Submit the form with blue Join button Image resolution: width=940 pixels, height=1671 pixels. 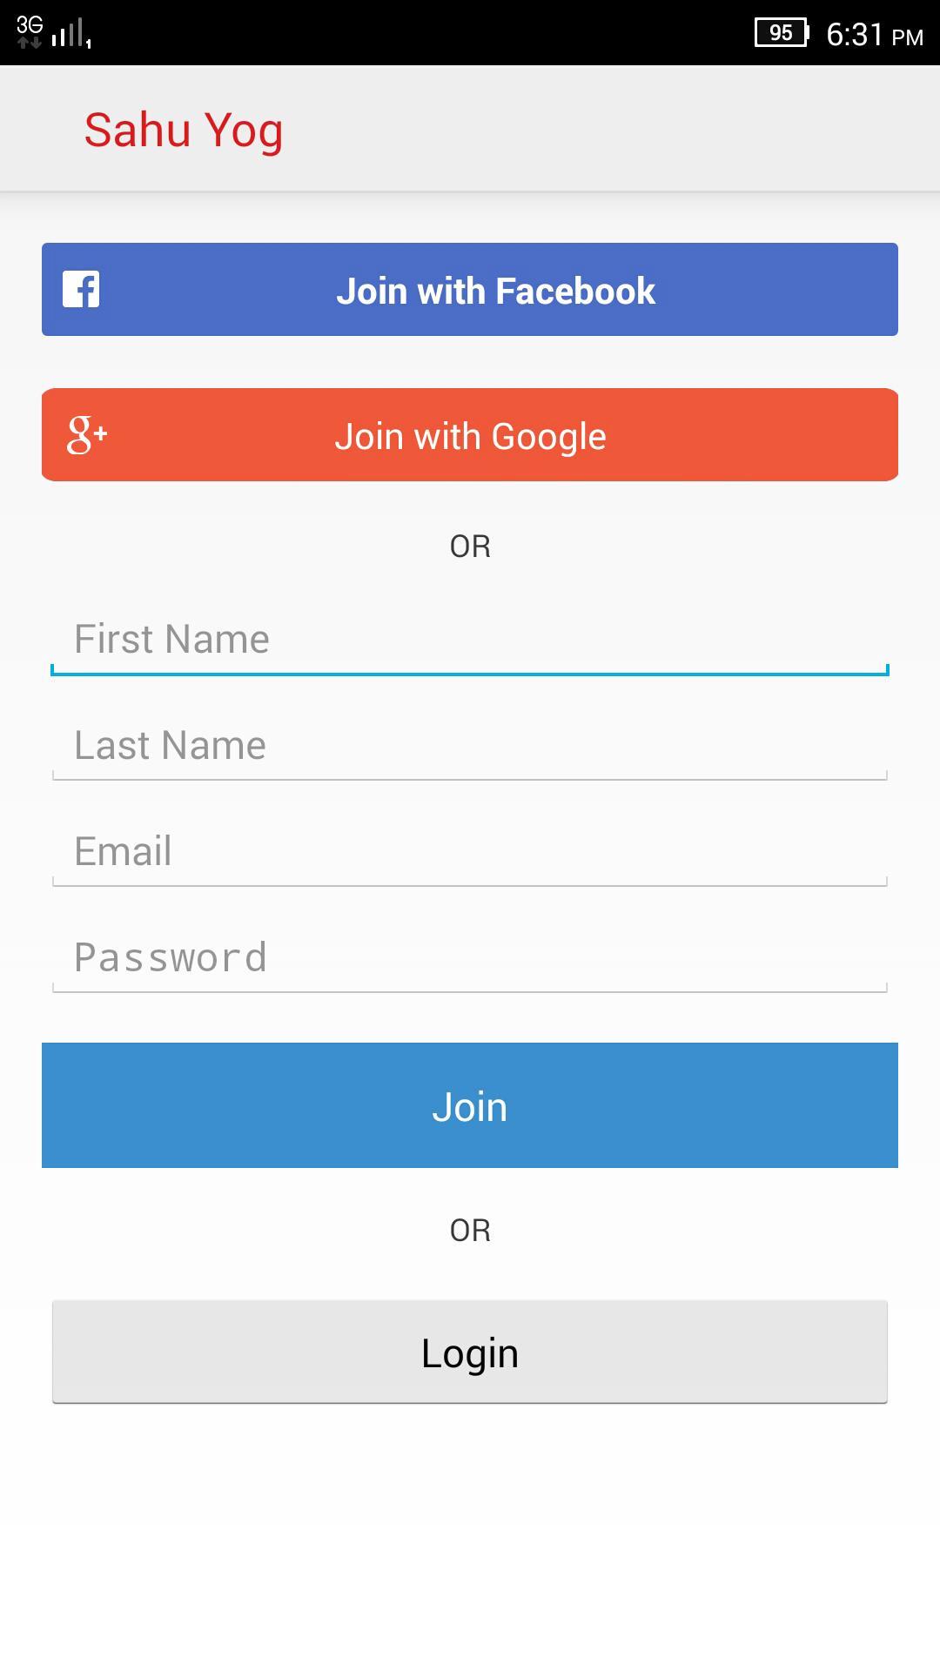(x=470, y=1105)
